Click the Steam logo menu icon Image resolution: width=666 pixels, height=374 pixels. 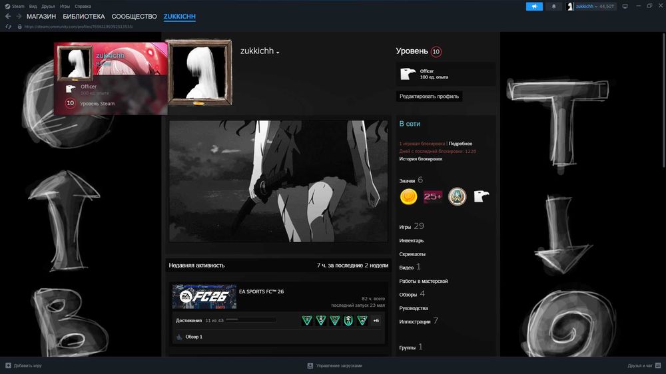7,7
